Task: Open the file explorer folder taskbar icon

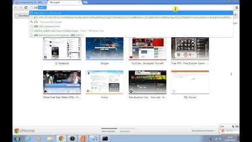Action: coord(50,138)
